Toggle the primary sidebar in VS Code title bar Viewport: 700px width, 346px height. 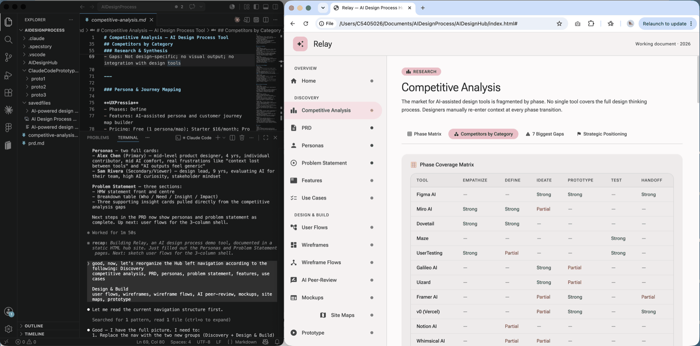pyautogui.click(x=256, y=7)
